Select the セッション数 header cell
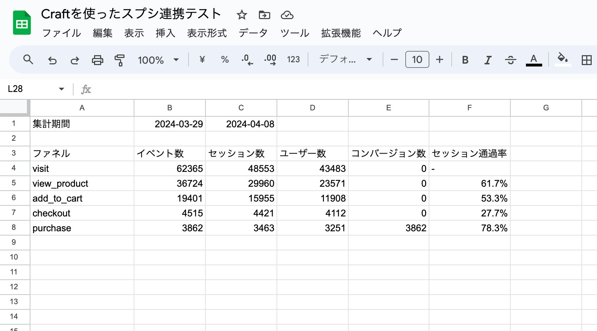 [241, 153]
